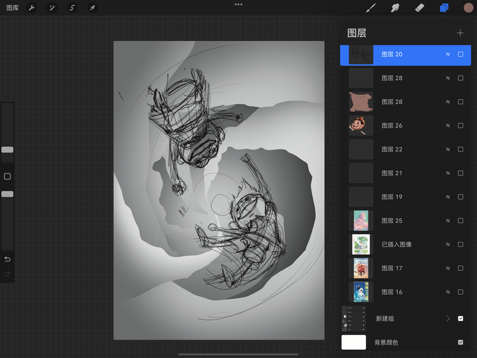Open blend mode N for 已插入图像
Screen dimensions: 477x358
448,244
